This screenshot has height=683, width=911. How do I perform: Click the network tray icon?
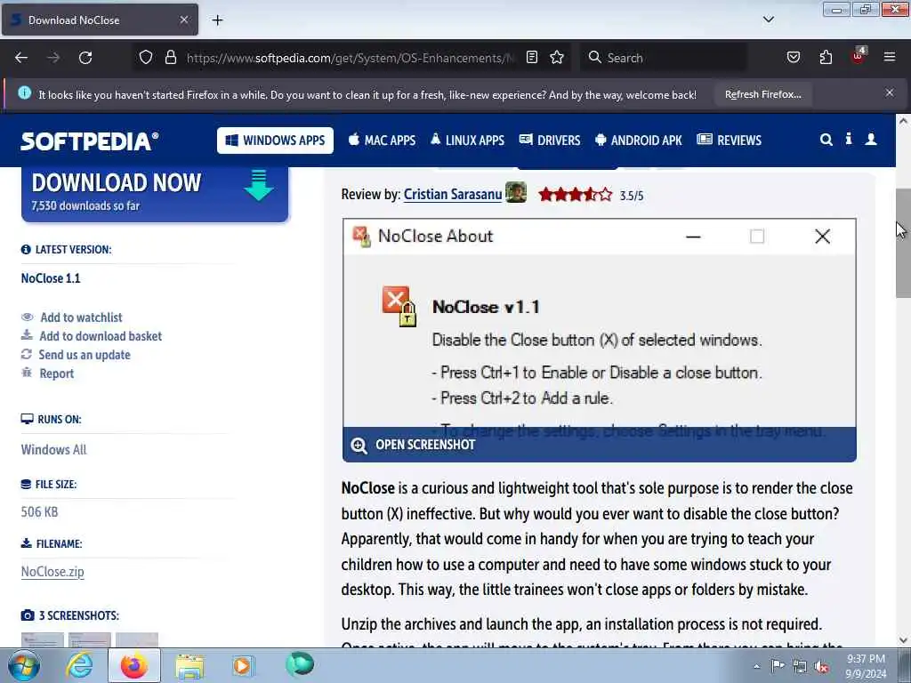800,667
